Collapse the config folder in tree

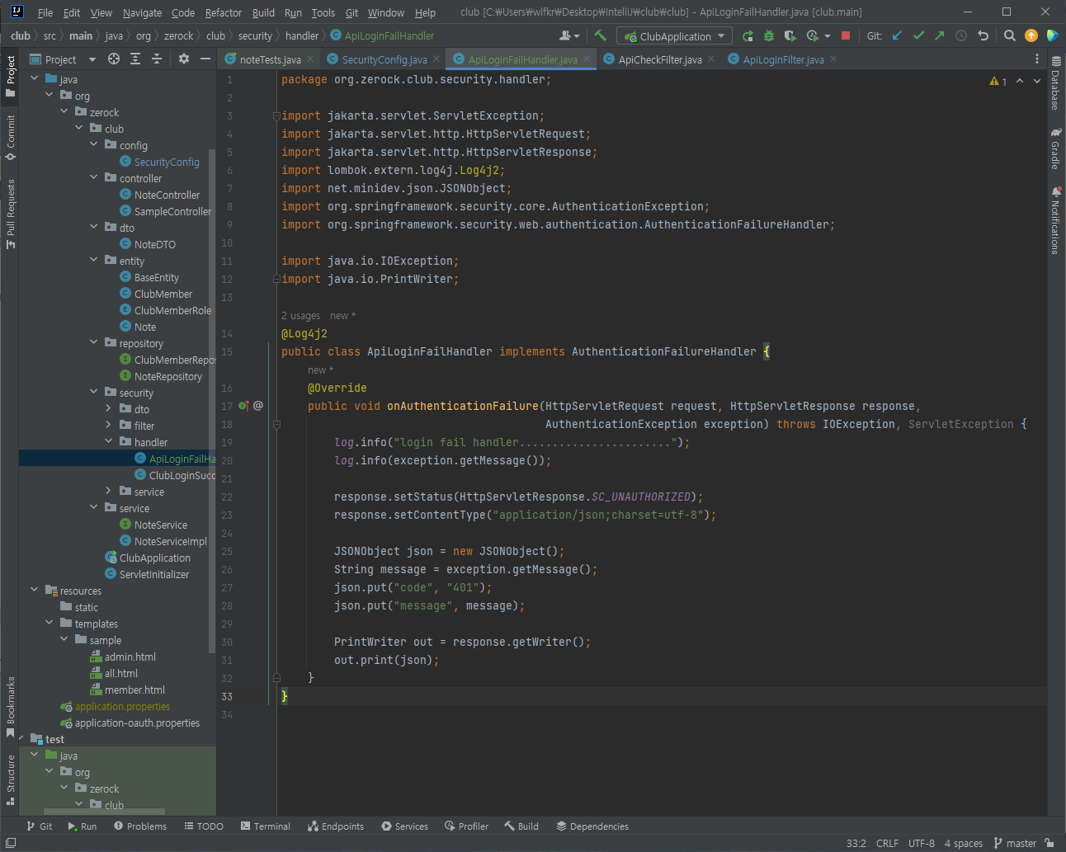[94, 144]
